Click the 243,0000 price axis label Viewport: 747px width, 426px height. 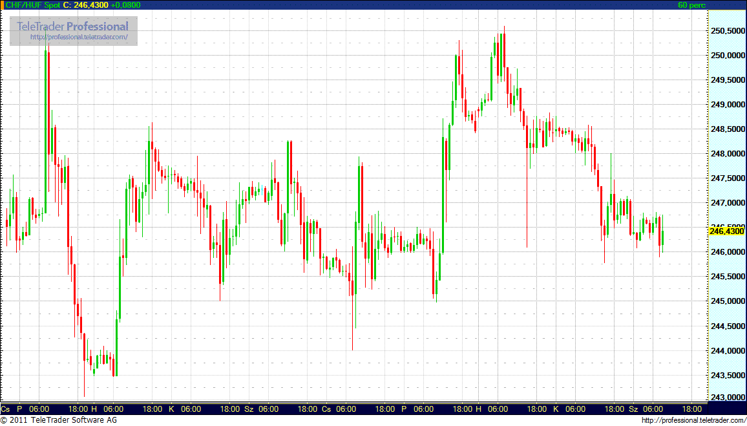(x=727, y=398)
